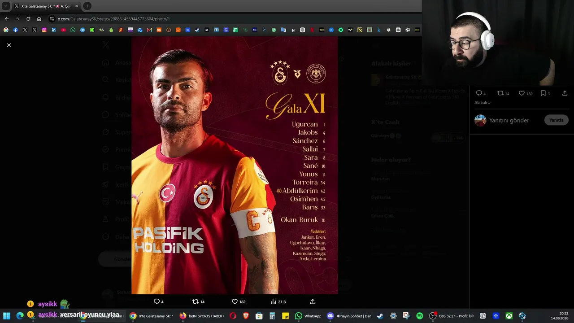Open the WhatsApp bookmark
Viewport: 574px width, 323px height.
click(x=73, y=30)
